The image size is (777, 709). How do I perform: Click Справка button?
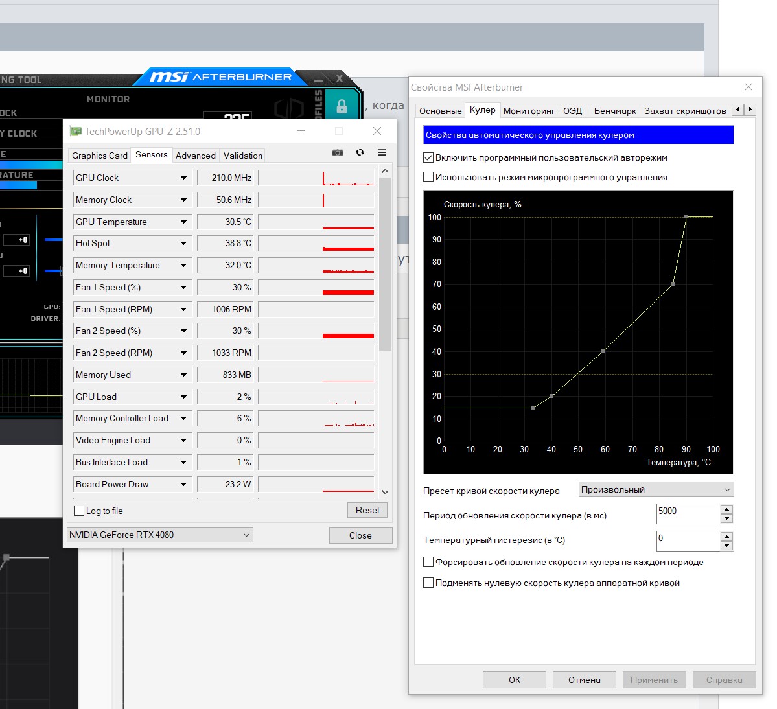[724, 680]
